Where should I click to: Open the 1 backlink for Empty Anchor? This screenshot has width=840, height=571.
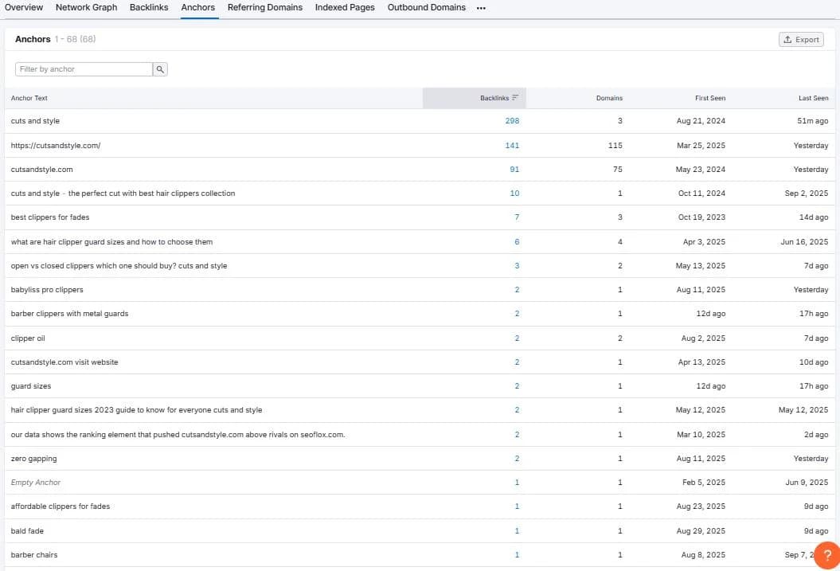(x=517, y=483)
